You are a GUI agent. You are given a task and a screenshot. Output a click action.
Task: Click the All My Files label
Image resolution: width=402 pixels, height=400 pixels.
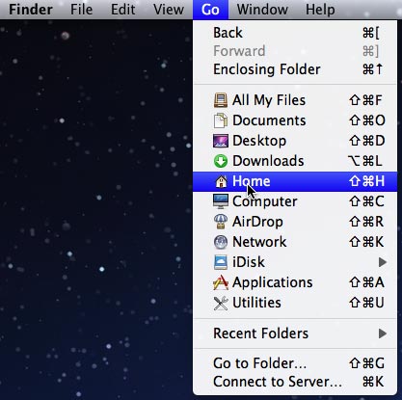tap(269, 100)
